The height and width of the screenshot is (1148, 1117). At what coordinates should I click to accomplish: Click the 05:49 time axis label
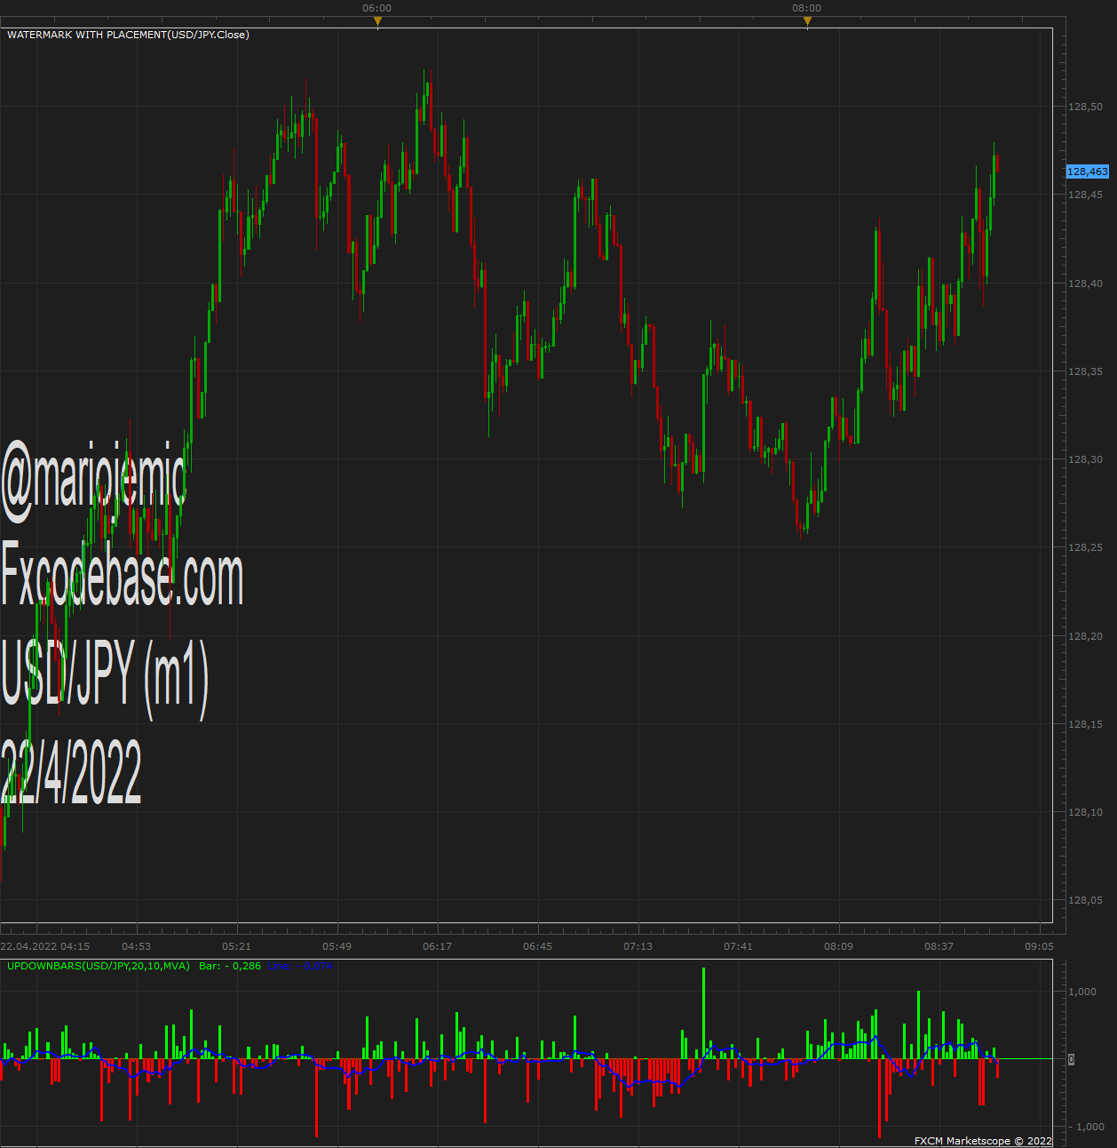[x=337, y=946]
